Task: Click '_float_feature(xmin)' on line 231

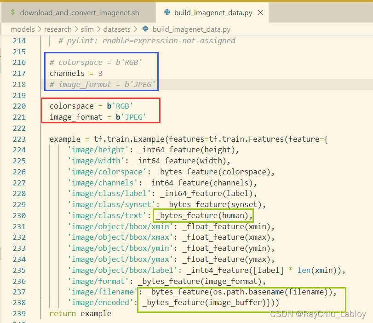Action: tap(226, 226)
